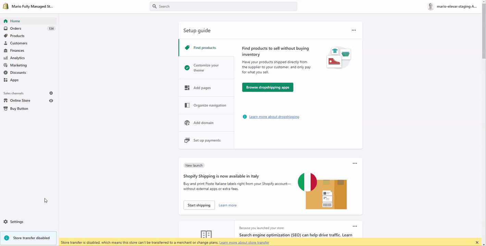Click the Buy Button icon
The image size is (486, 246).
point(5,109)
